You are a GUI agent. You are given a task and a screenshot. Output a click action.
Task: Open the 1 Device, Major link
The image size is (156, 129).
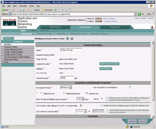pos(109,19)
